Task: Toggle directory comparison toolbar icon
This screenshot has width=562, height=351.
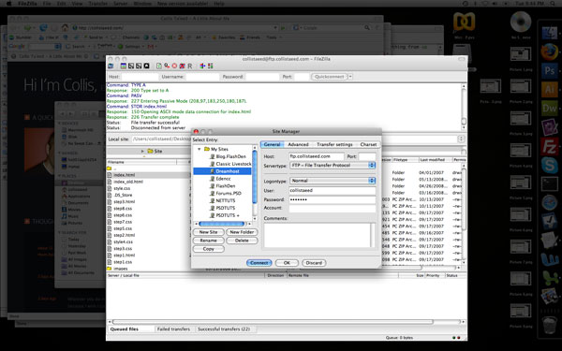Action: click(x=210, y=66)
